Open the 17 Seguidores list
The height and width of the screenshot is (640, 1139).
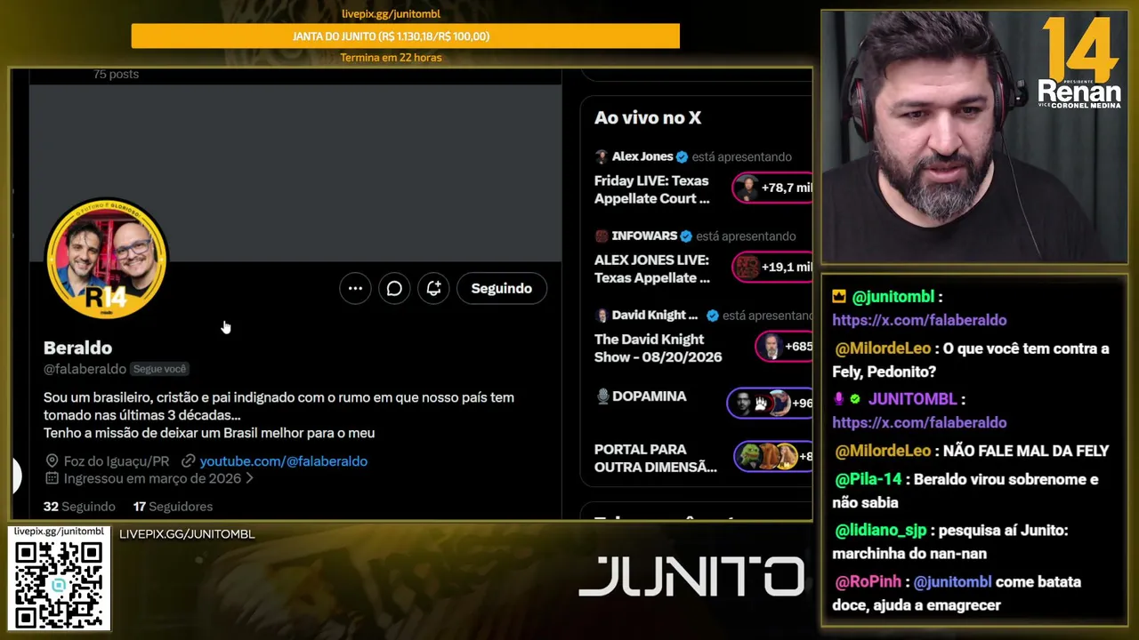[173, 506]
